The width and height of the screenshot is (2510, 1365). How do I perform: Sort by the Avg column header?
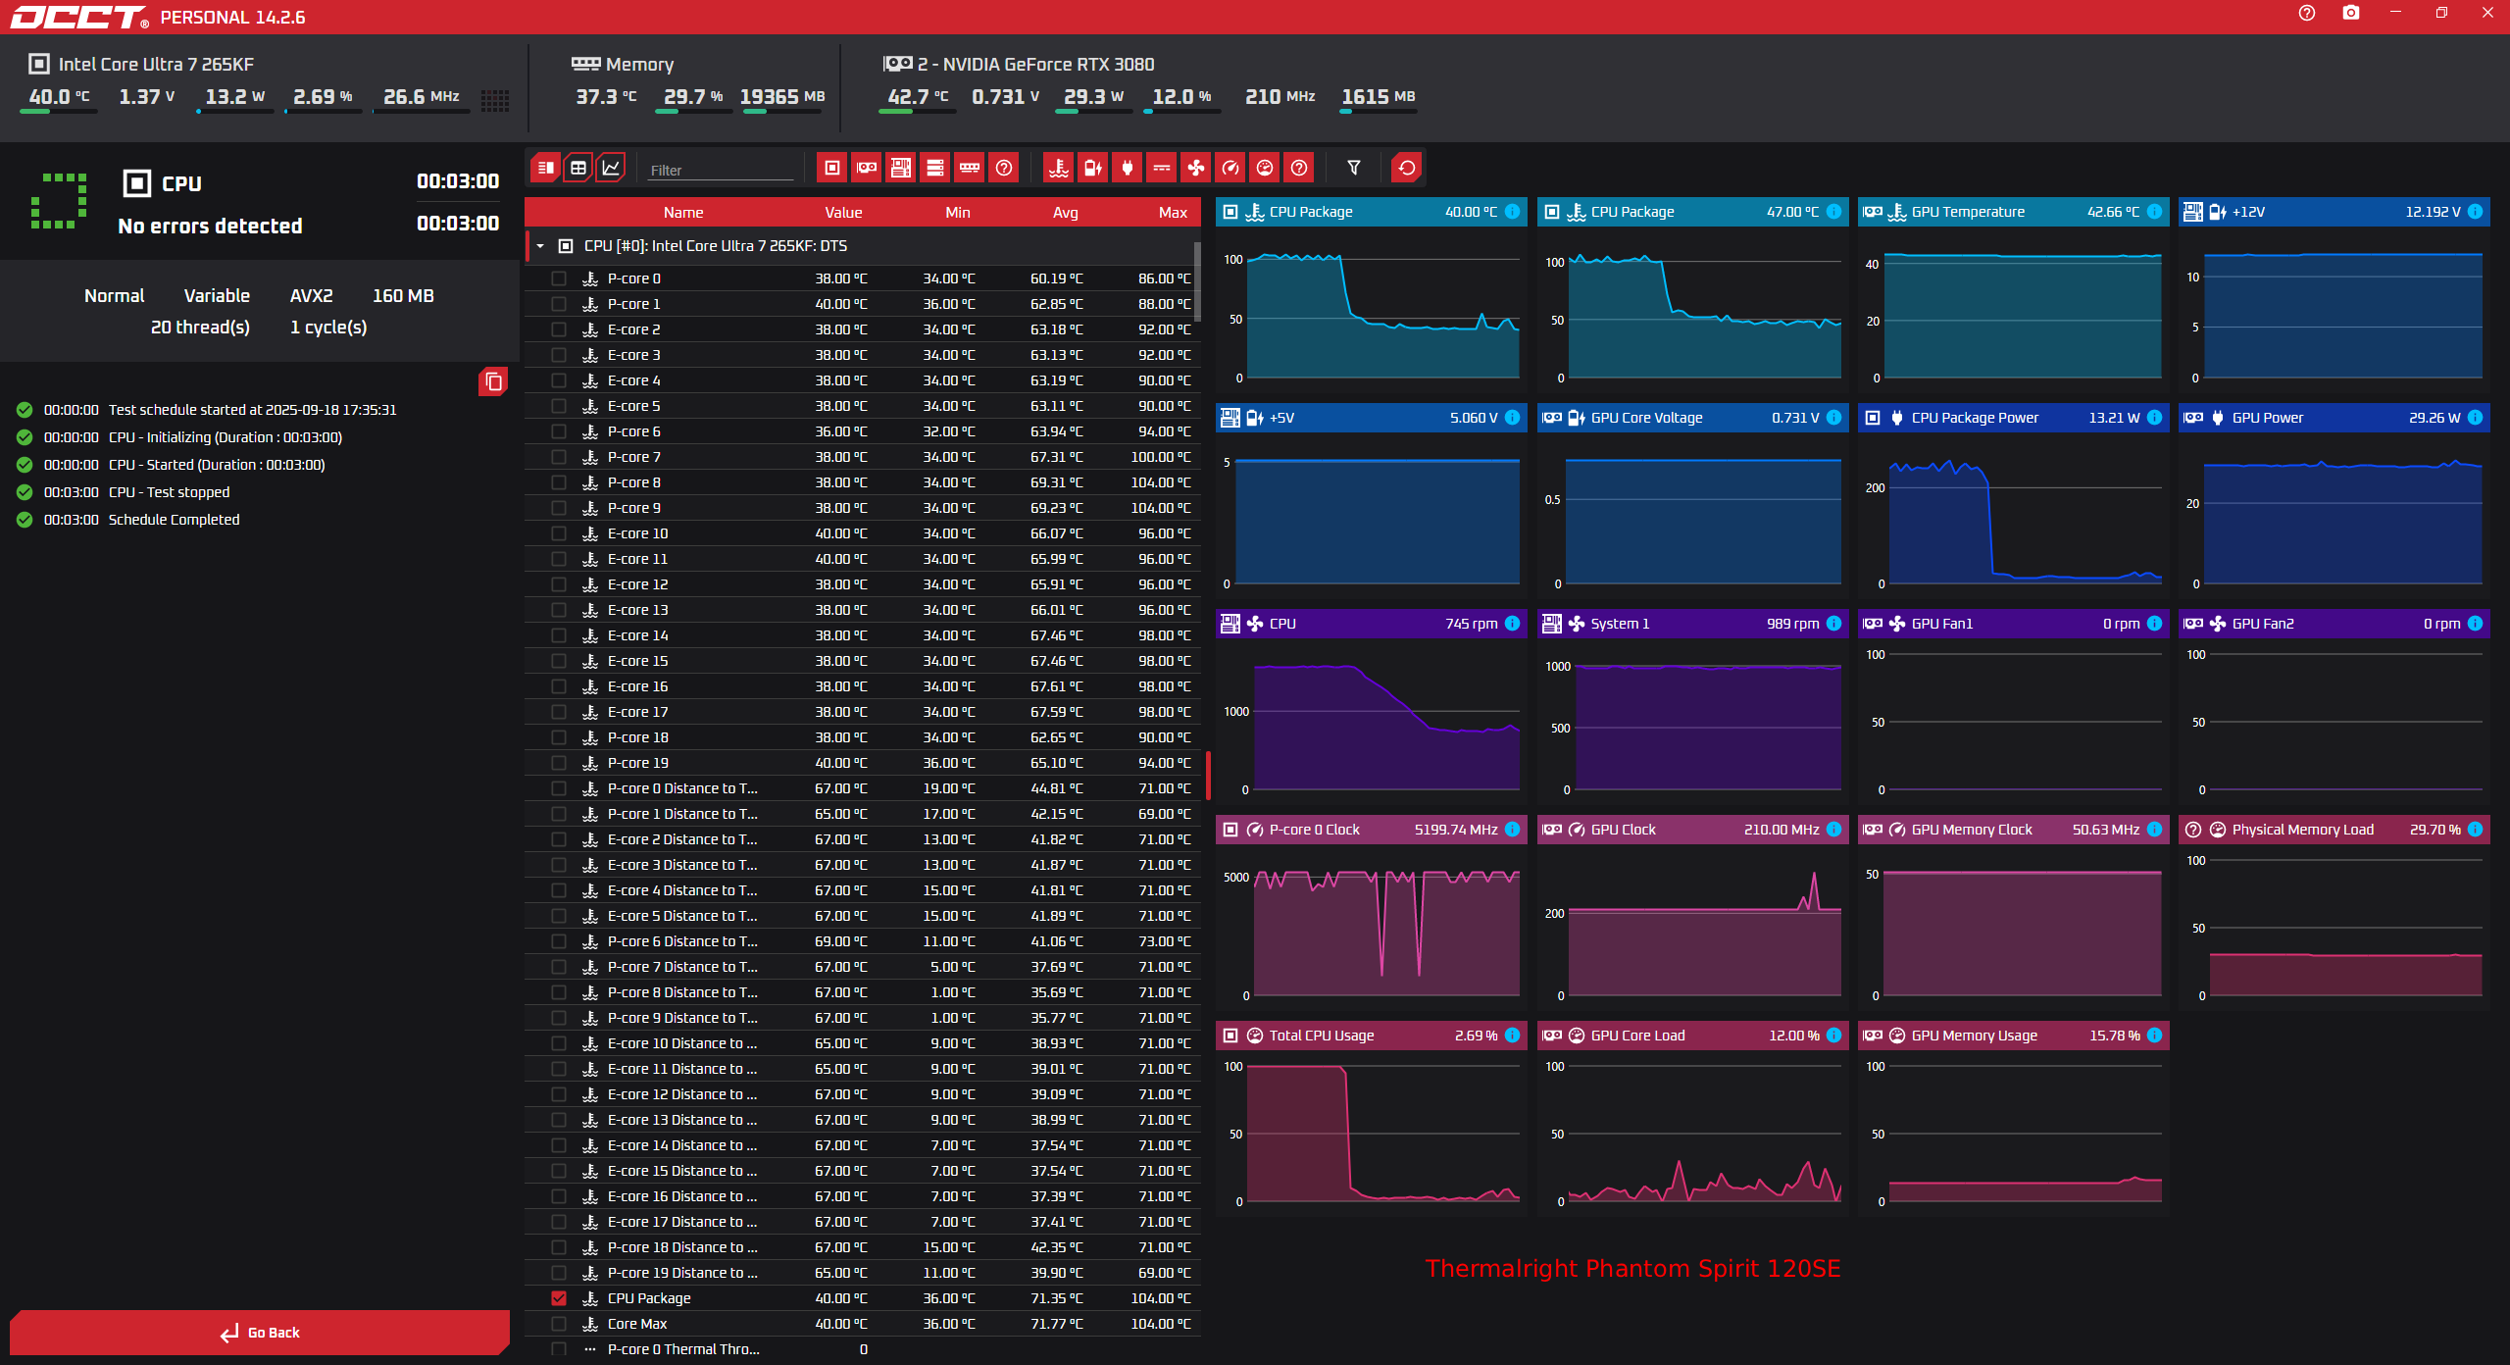[x=1066, y=212]
